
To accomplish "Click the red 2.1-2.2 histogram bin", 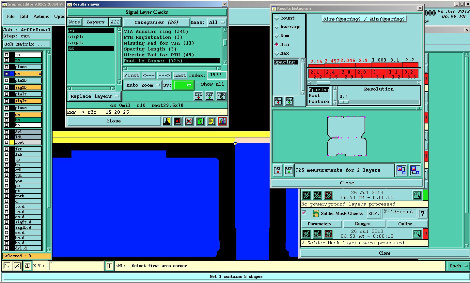I will click(316, 74).
